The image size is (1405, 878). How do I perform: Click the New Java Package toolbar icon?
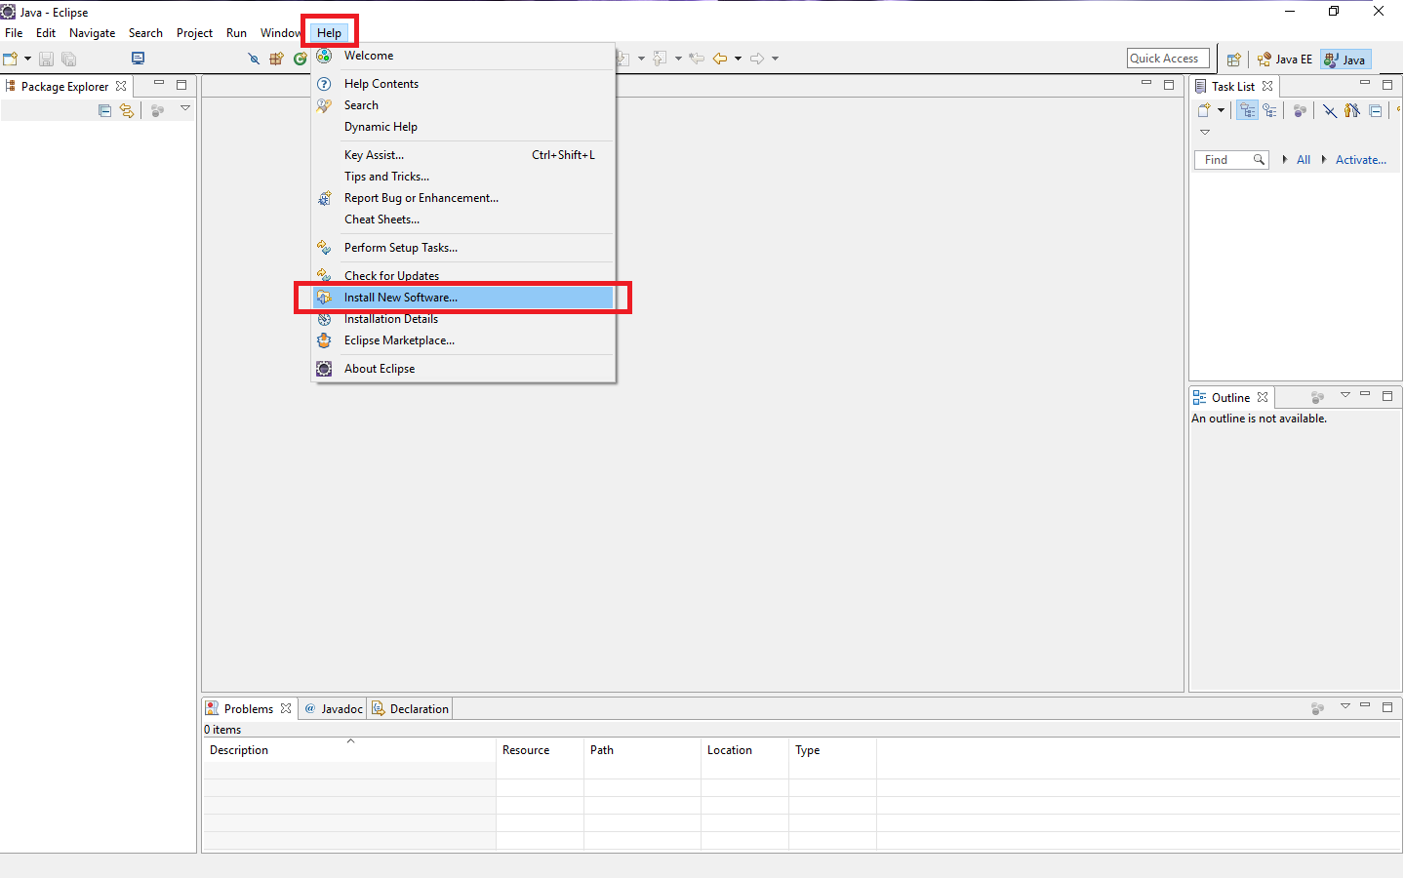tap(277, 59)
